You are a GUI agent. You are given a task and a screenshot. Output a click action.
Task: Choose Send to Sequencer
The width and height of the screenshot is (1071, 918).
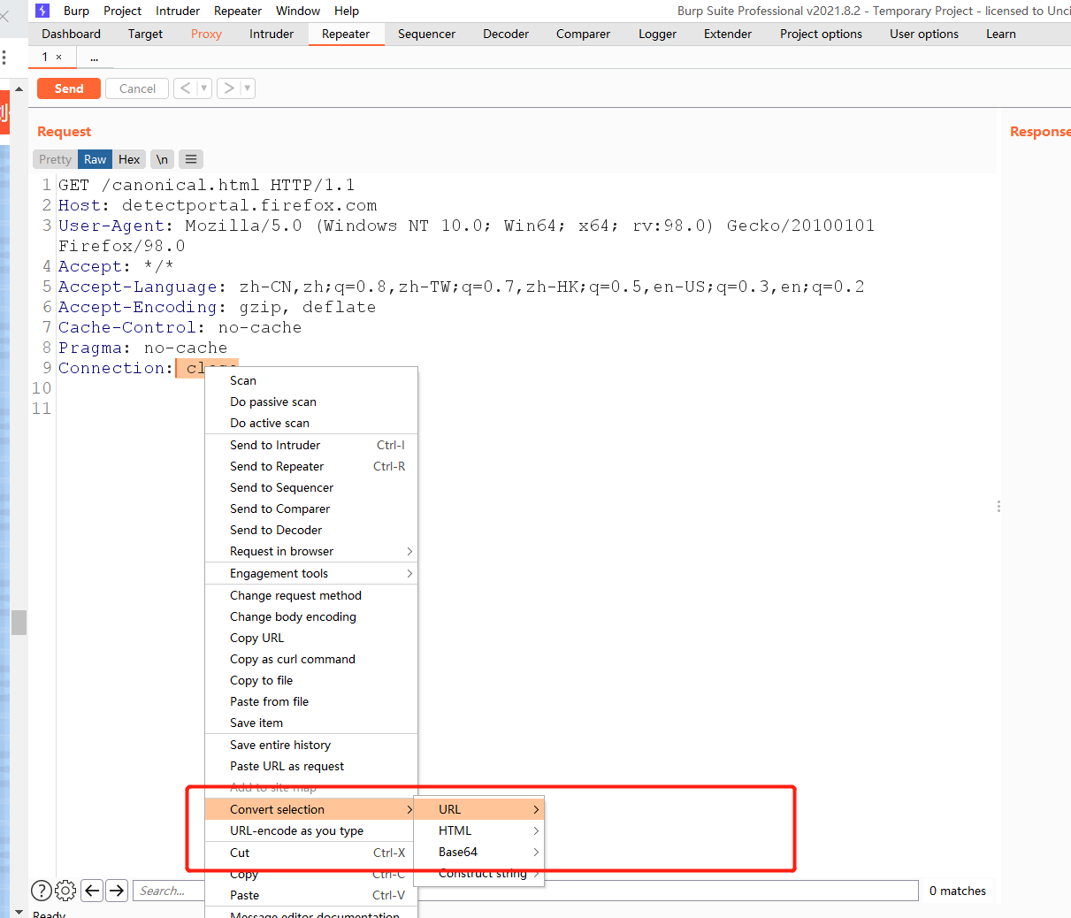[x=311, y=487]
